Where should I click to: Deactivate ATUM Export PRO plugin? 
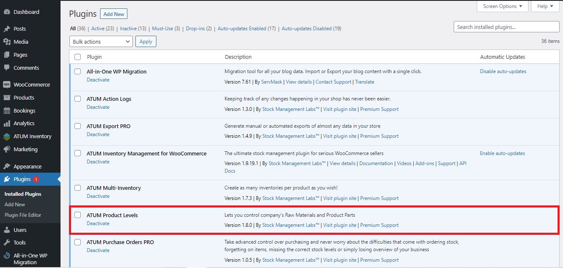98,134
